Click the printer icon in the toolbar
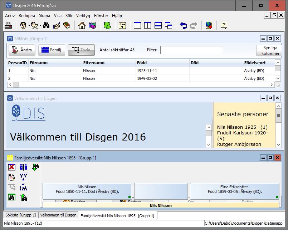This screenshot has width=288, height=230. pos(8,25)
